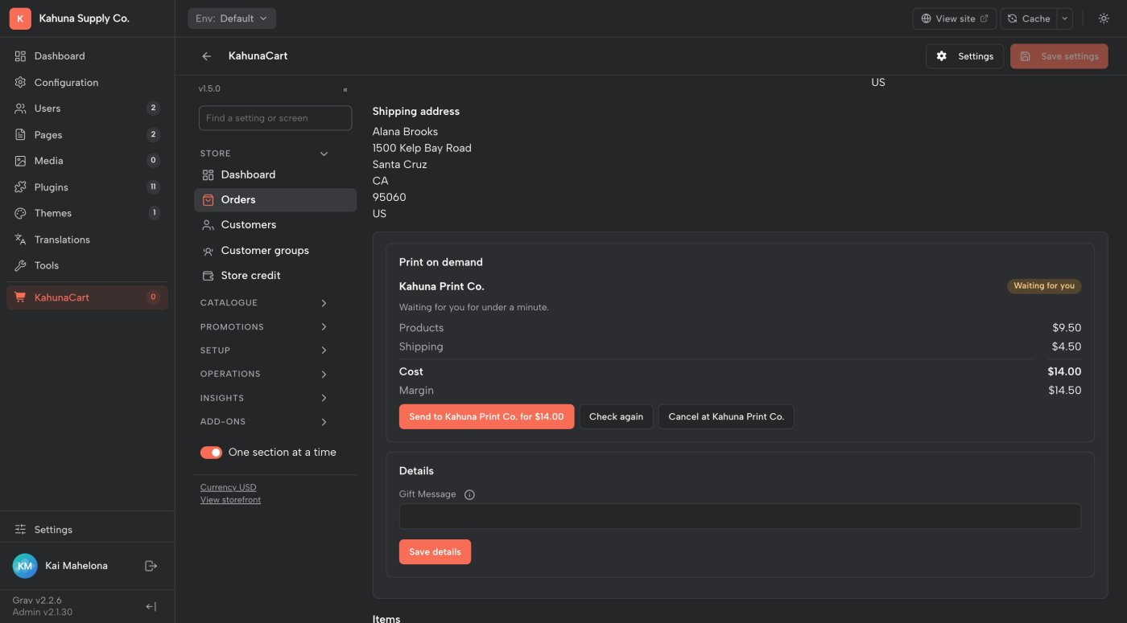Select Orders in the store menu
The width and height of the screenshot is (1127, 623).
[275, 200]
